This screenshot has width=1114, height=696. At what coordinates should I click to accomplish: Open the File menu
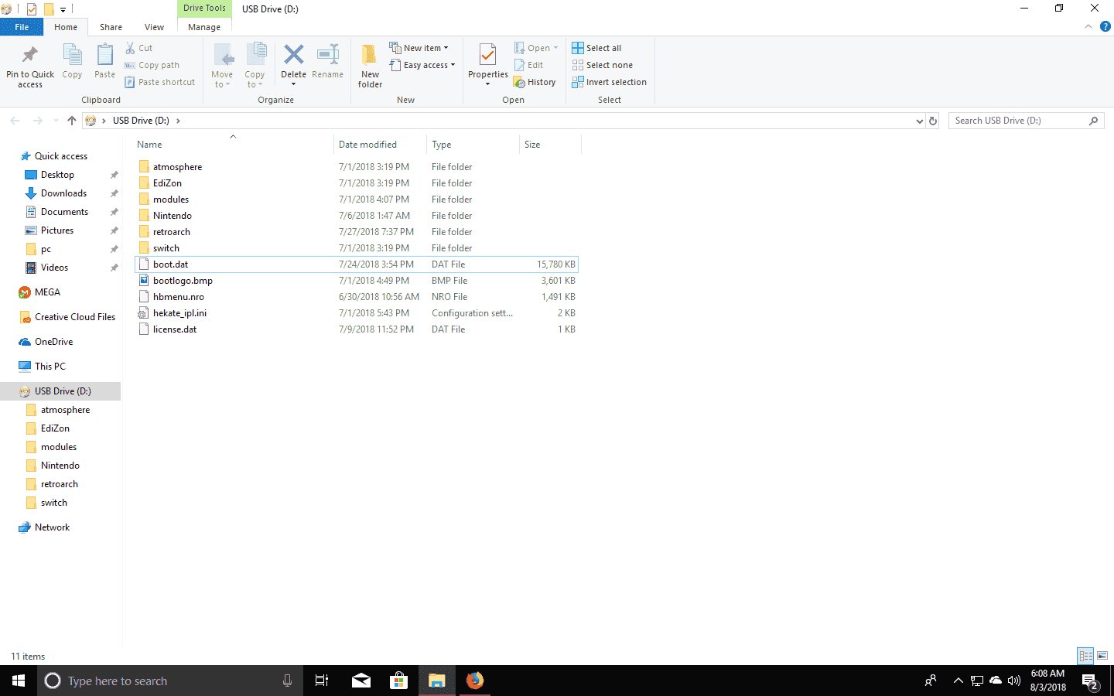(22, 27)
